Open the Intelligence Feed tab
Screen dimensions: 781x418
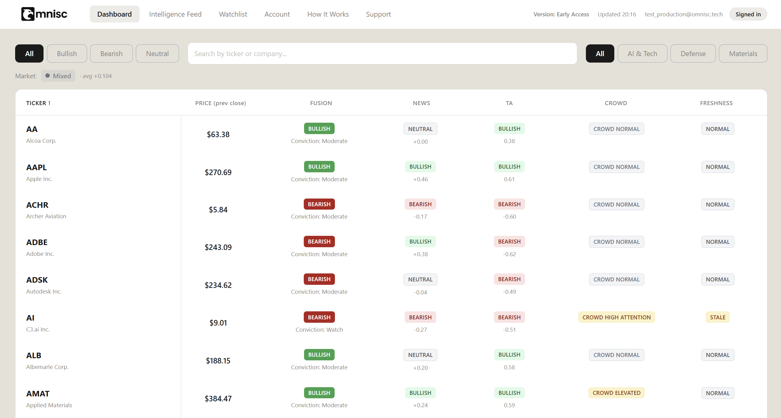(175, 14)
